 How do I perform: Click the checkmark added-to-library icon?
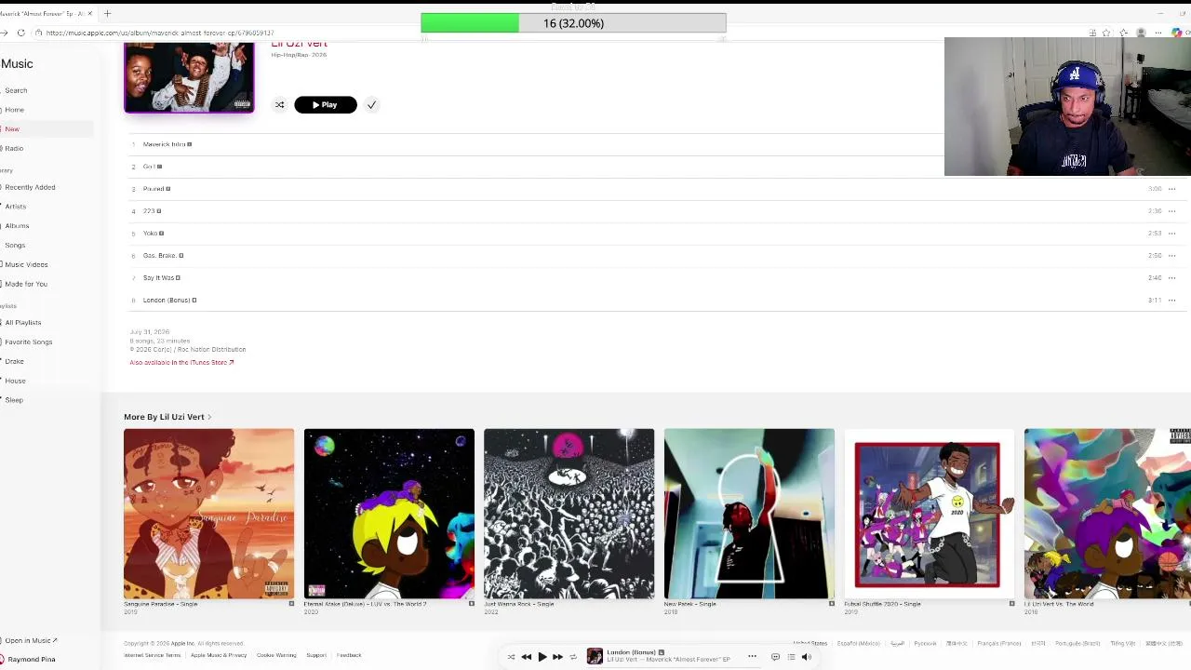coord(371,105)
